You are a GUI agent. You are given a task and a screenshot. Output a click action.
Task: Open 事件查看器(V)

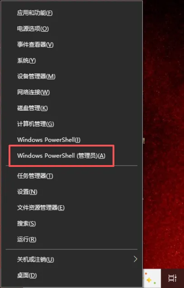[x=71, y=44]
